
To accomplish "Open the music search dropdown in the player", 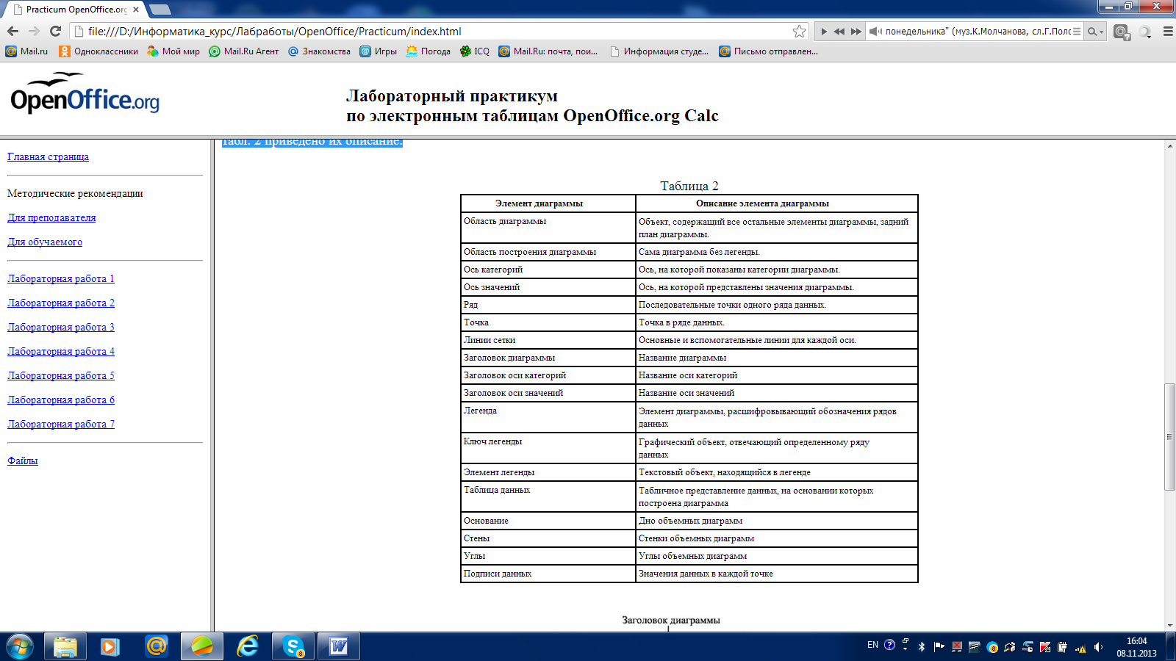I will pyautogui.click(x=1095, y=32).
